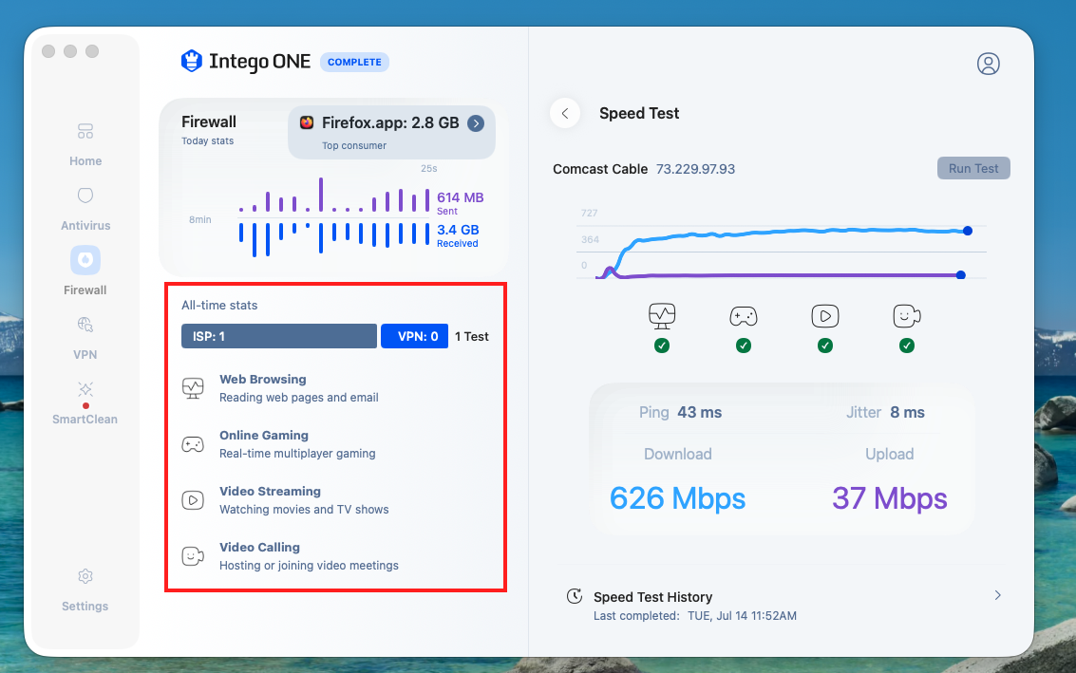Click gaming controller icon under graph

[x=744, y=316]
